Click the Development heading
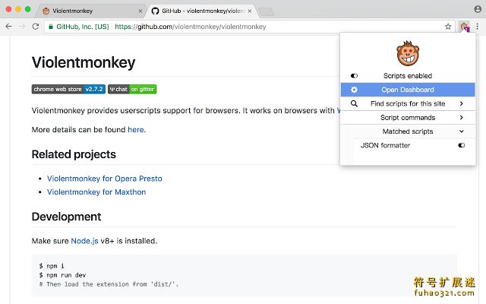 click(66, 217)
